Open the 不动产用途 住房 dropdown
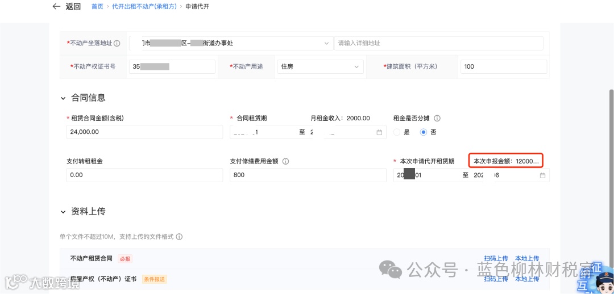Screen dimensions: 614x294 tap(320, 66)
